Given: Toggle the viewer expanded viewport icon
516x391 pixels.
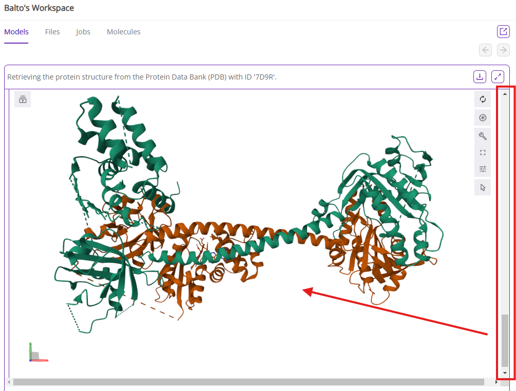Looking at the screenshot, I should coord(483,152).
